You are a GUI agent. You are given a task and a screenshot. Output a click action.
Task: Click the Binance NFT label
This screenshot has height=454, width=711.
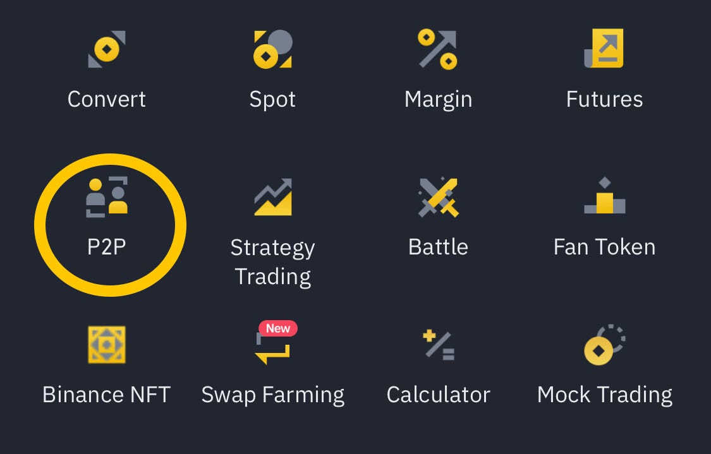tap(106, 394)
